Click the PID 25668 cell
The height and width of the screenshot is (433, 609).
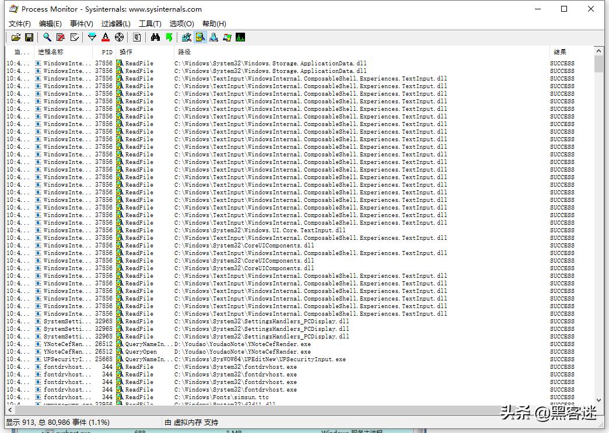(x=104, y=359)
